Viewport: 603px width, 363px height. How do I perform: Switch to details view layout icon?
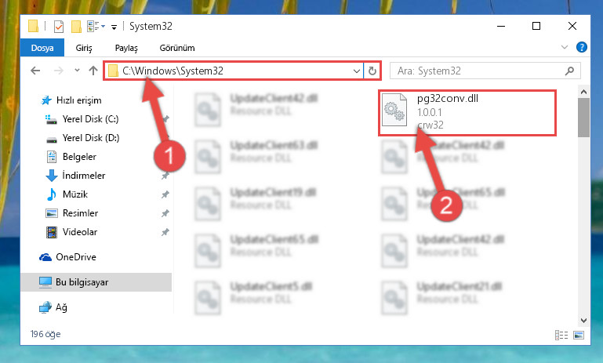pyautogui.click(x=561, y=335)
